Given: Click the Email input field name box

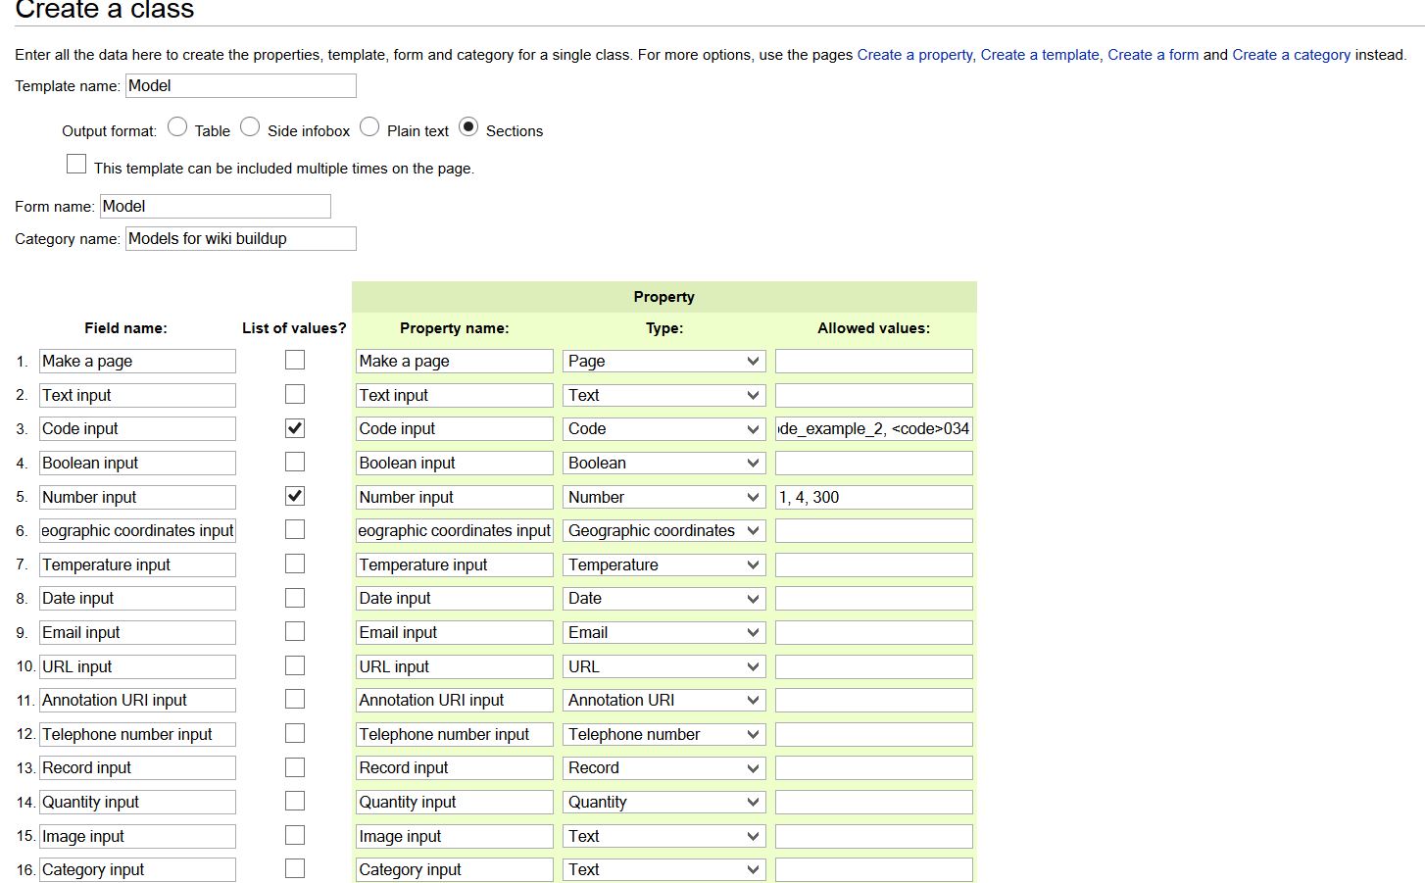Looking at the screenshot, I should pyautogui.click(x=137, y=632).
